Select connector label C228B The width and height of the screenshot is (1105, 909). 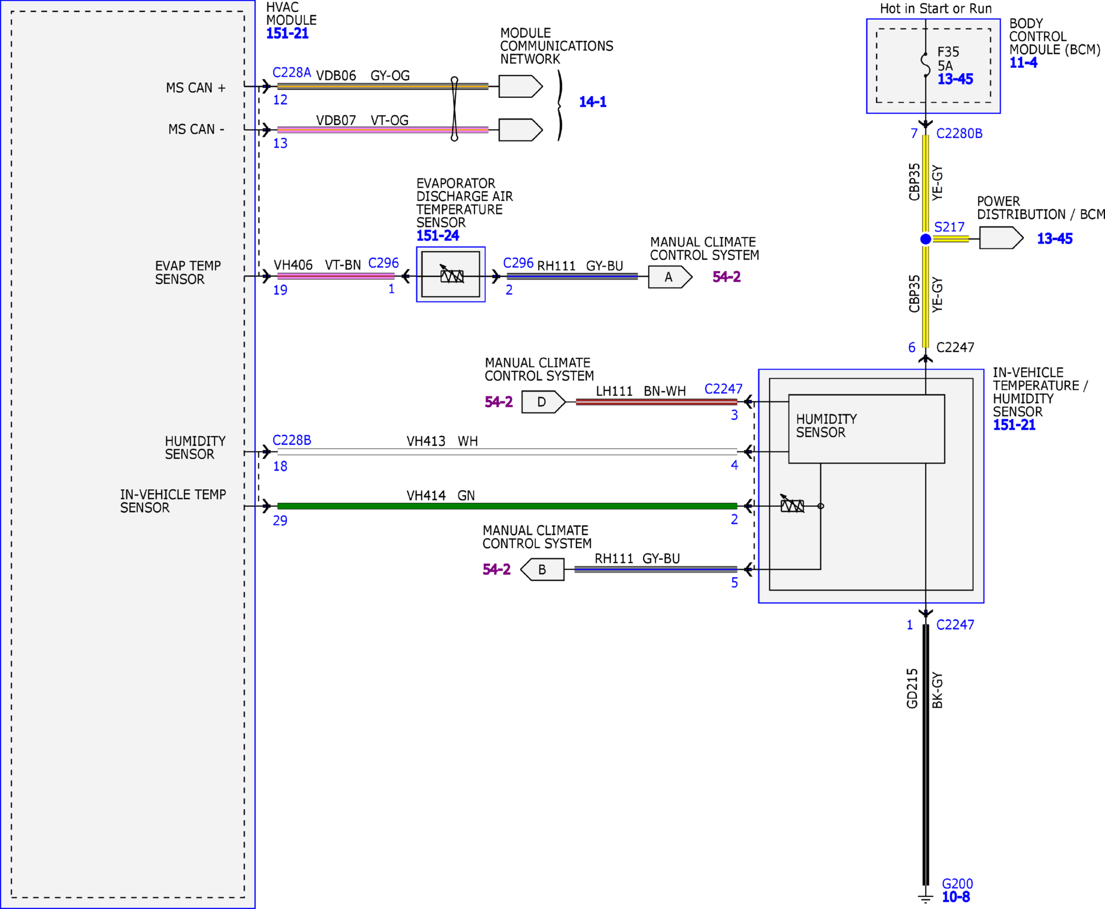click(x=292, y=441)
